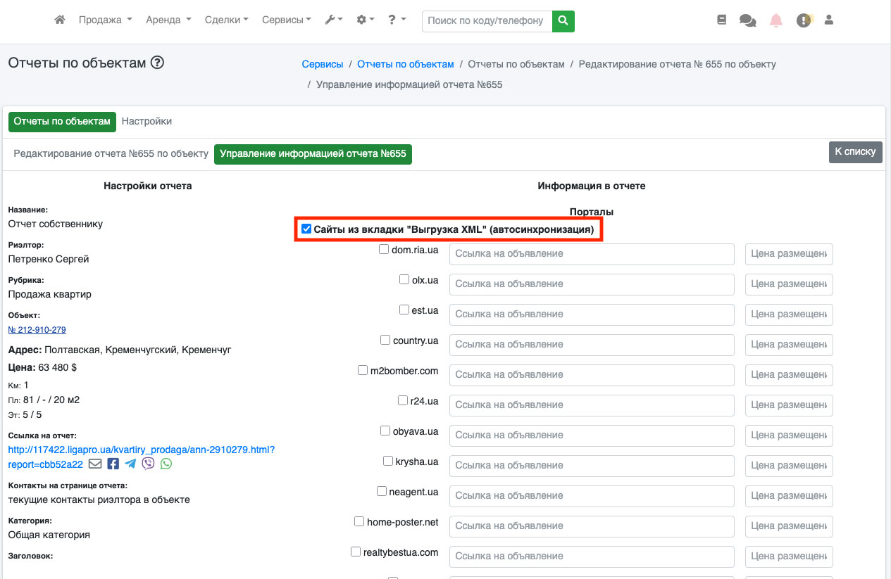891x579 pixels.
Task: Send report link by email envelope icon
Action: [x=95, y=464]
